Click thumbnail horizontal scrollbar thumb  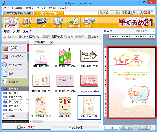pyautogui.click(x=38, y=122)
